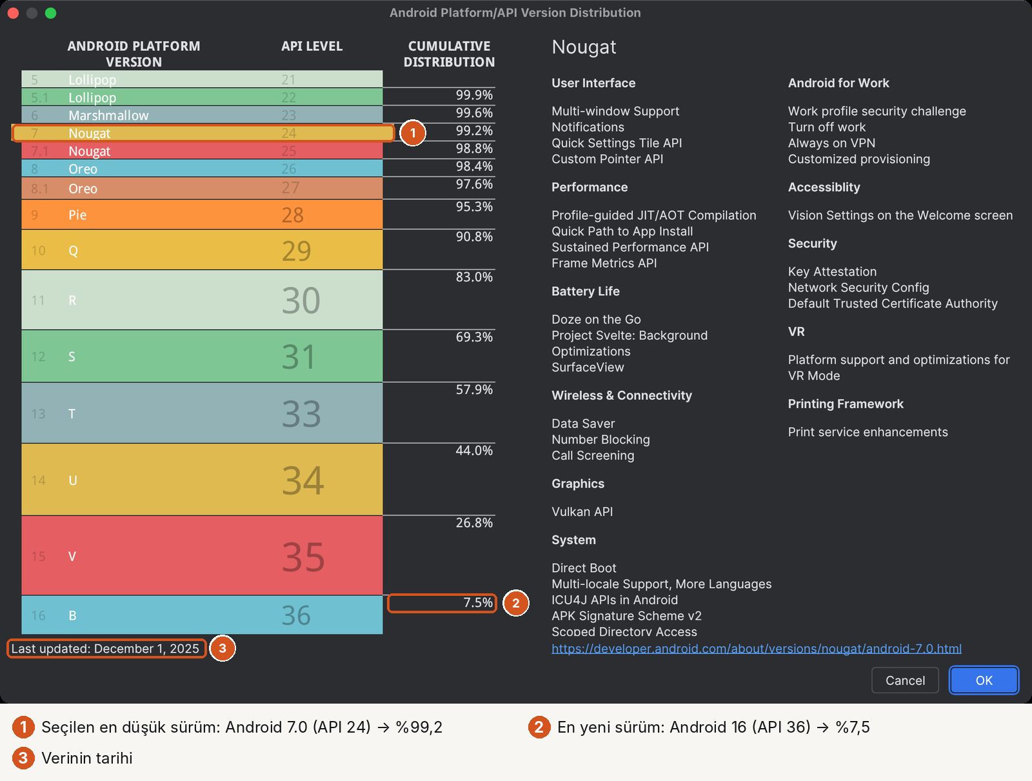
Task: Click the Cancel button
Action: (x=905, y=680)
